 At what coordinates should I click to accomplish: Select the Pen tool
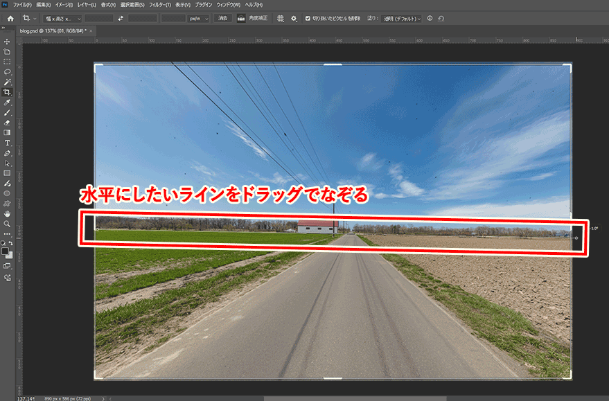(x=6, y=152)
